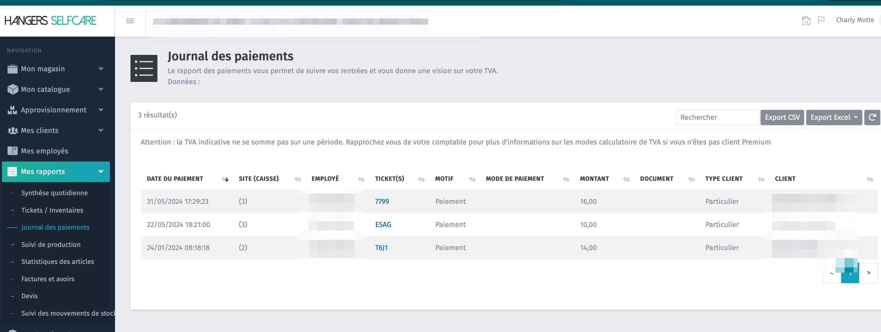Sort by Document column arrows
Screen dimensions: 881x332
pyautogui.click(x=691, y=179)
